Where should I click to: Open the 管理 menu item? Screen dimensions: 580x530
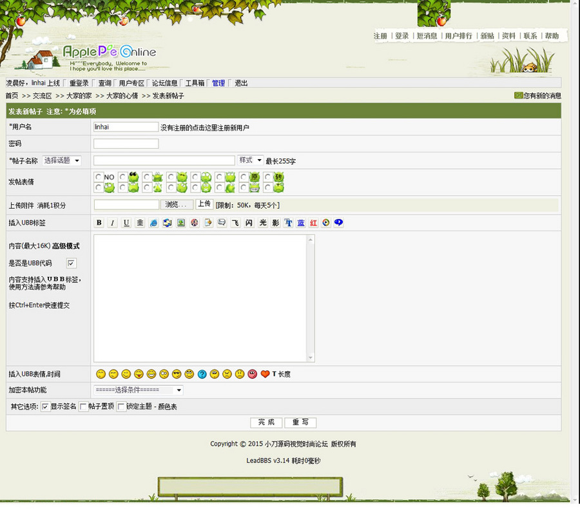click(218, 82)
